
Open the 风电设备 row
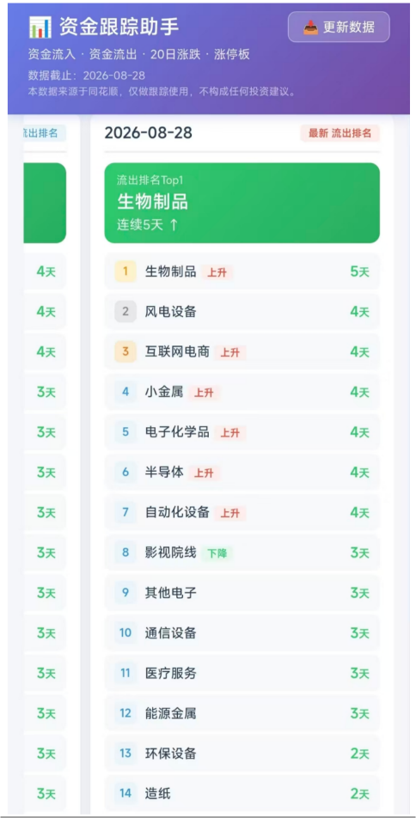(242, 312)
